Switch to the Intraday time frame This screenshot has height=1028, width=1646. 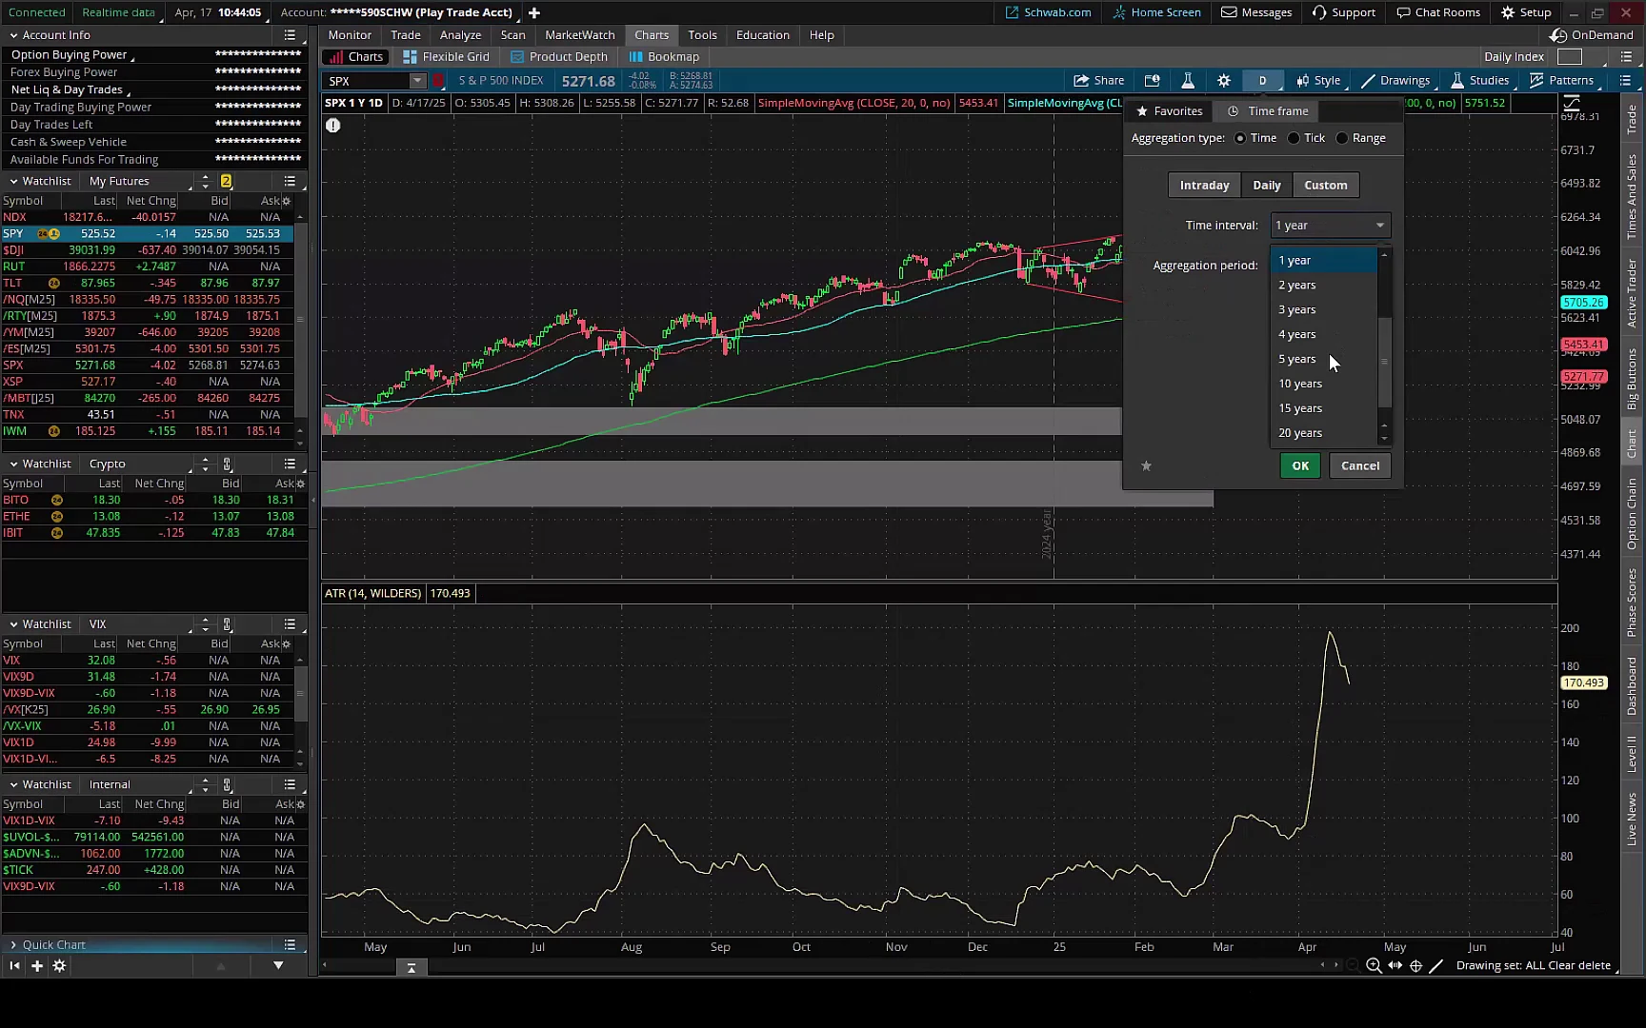[1204, 185]
